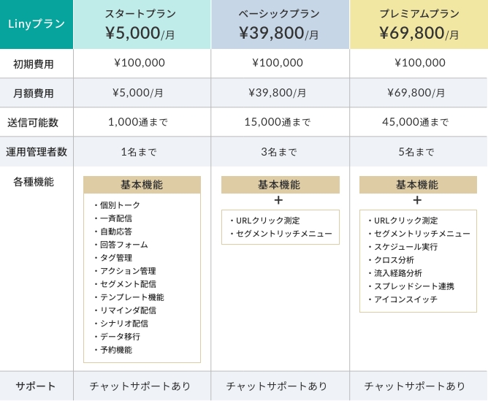The width and height of the screenshot is (488, 401).
Task: Click 基本機能 label in スタートプラン column
Action: coord(141,185)
